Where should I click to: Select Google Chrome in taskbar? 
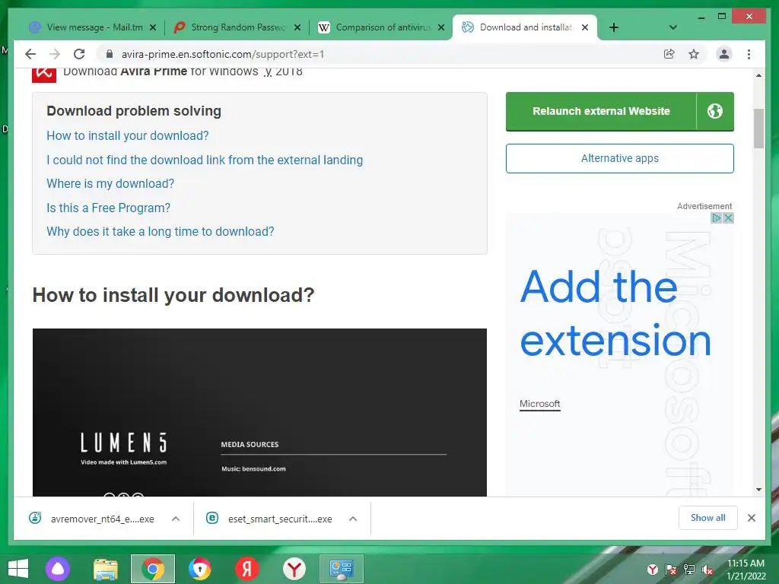pyautogui.click(x=153, y=569)
